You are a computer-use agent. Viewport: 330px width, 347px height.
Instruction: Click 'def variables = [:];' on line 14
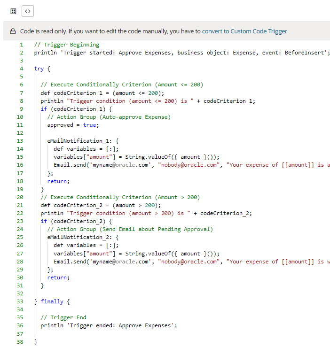click(86, 149)
